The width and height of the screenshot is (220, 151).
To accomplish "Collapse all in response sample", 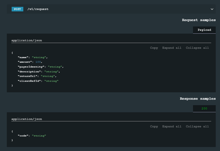I will (x=197, y=126).
